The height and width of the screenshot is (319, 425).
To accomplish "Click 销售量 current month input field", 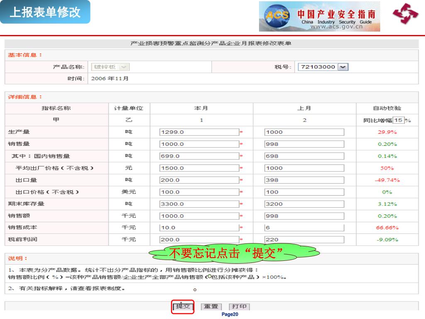I will (x=199, y=144).
